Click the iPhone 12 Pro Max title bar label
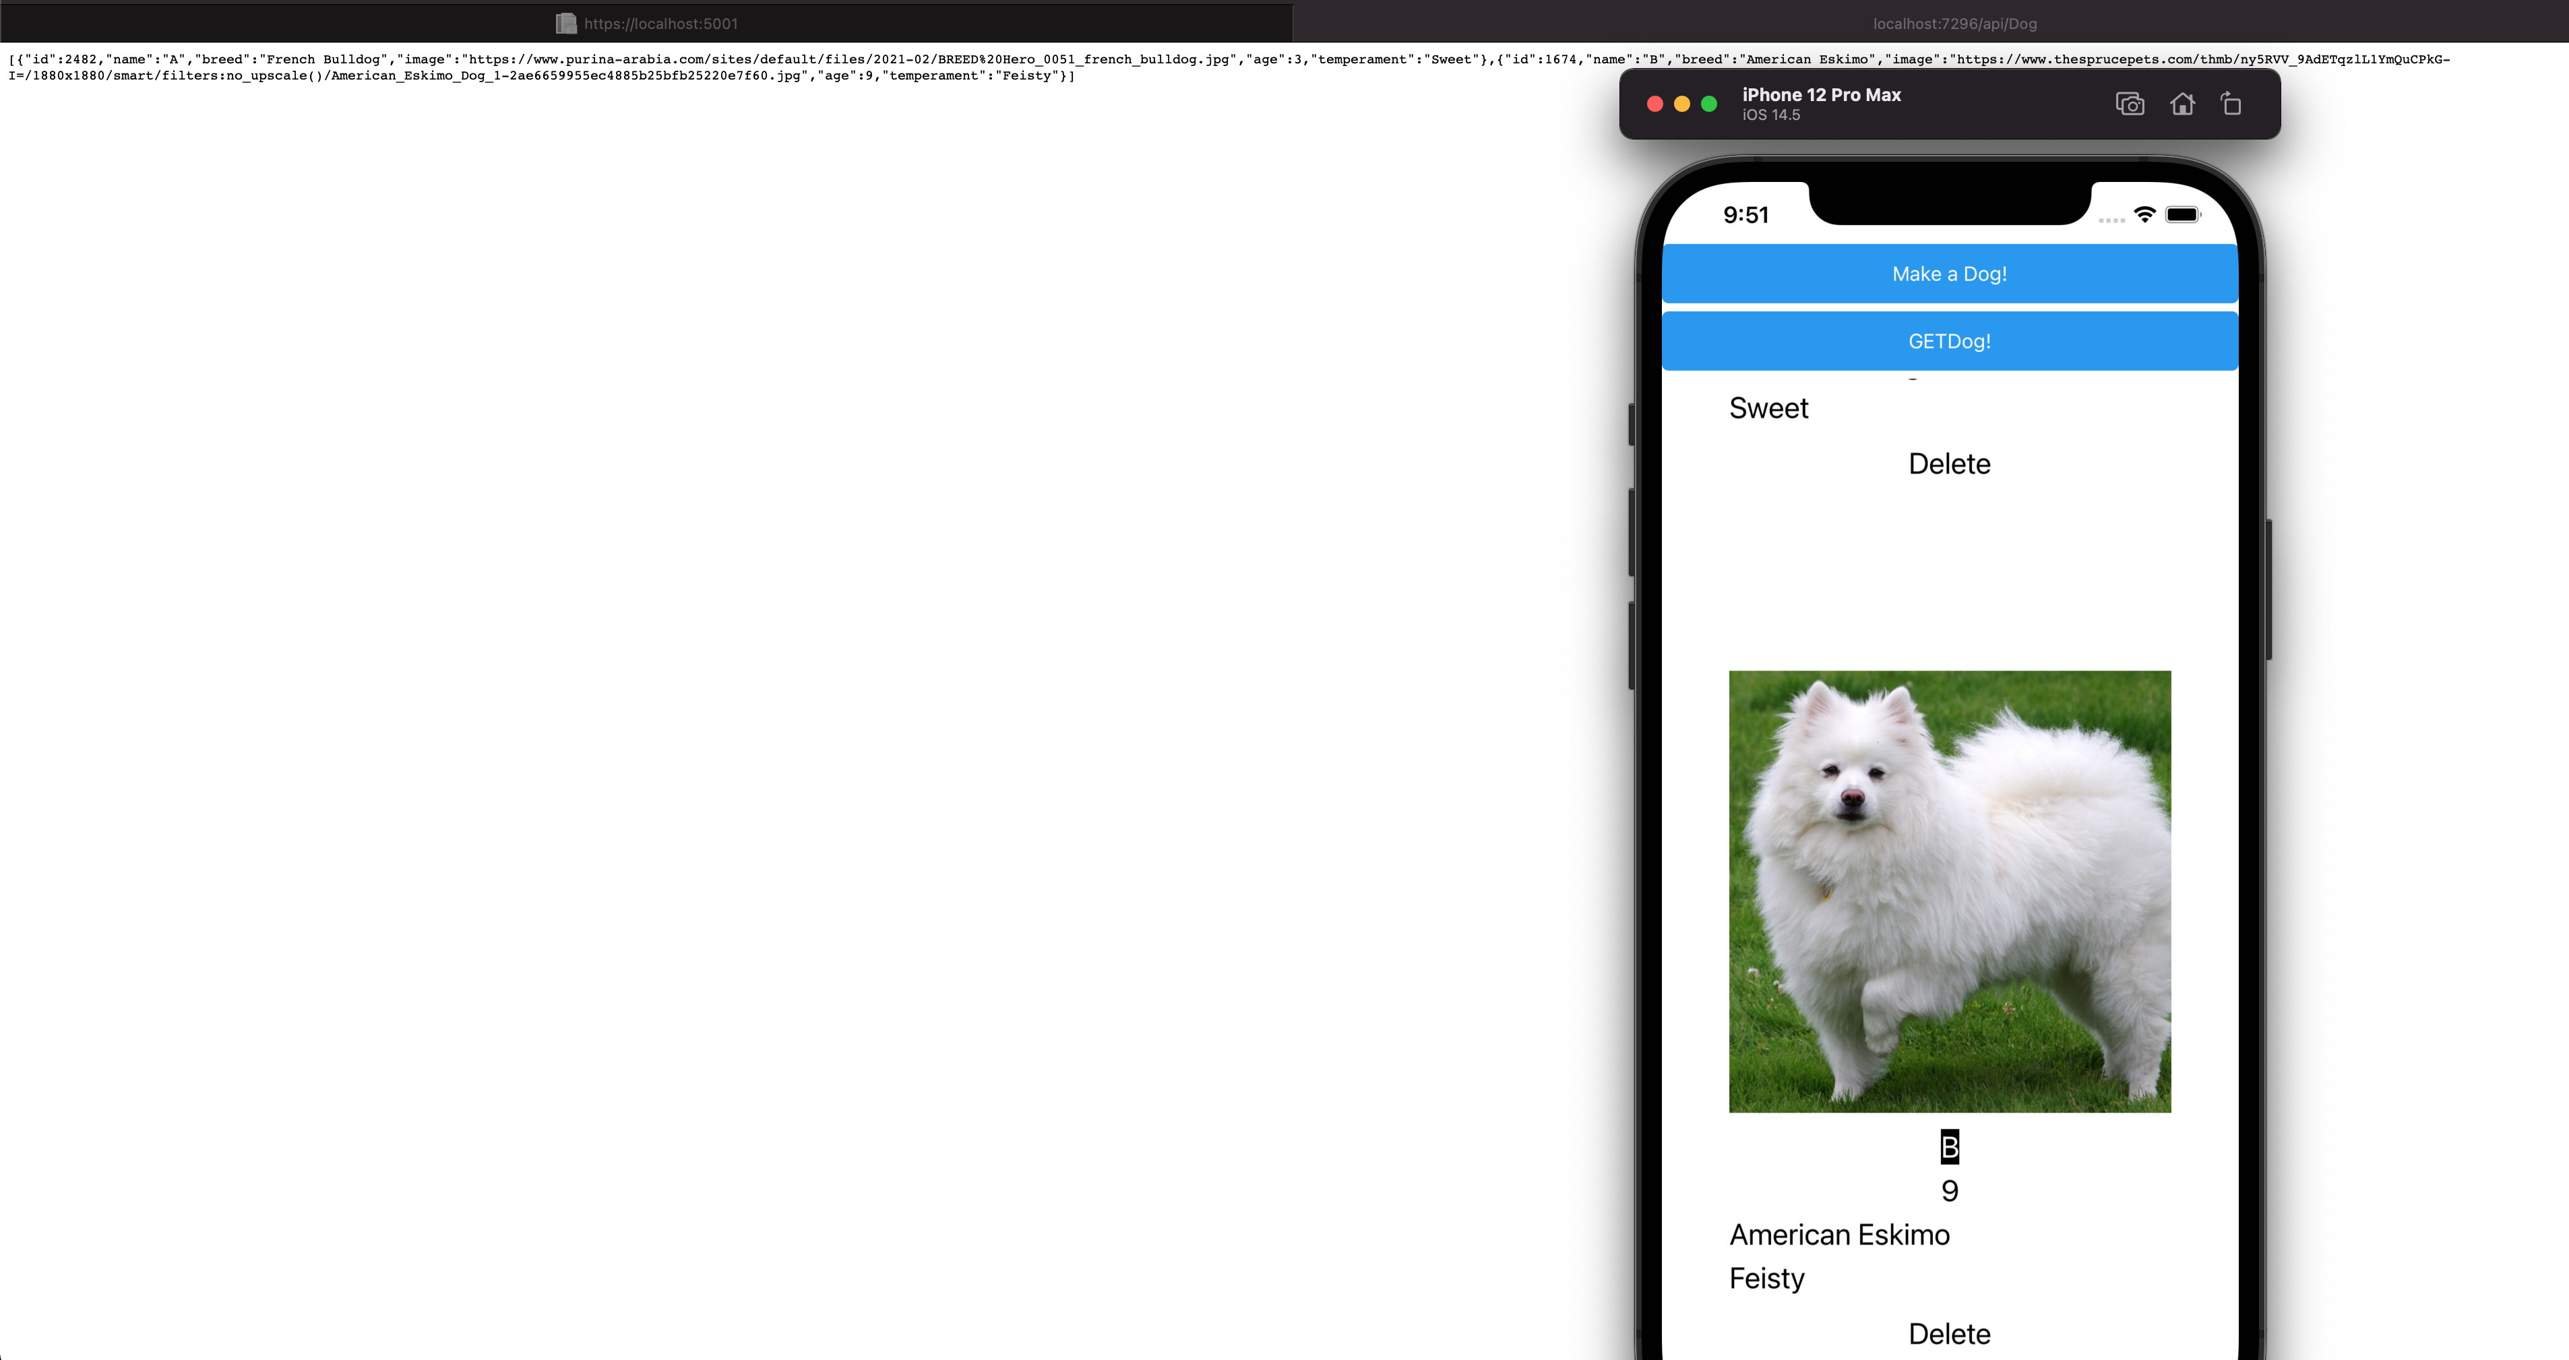The height and width of the screenshot is (1360, 2569). coord(1822,95)
